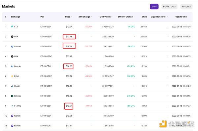Click the 9.69% share value
This screenshot has height=131, width=198.
click(x=144, y=76)
